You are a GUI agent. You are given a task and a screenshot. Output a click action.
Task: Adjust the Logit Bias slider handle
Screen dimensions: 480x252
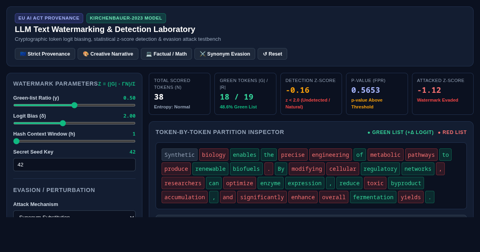63,123
